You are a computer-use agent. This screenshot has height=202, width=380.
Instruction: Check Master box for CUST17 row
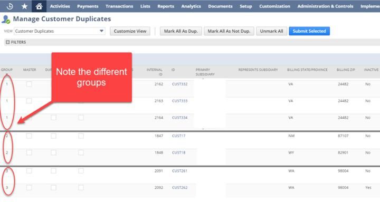(29, 136)
